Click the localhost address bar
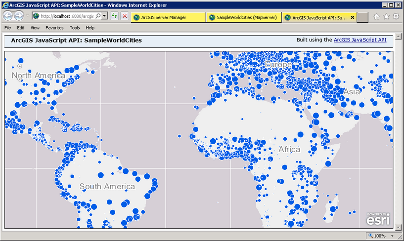The height and width of the screenshot is (241, 404). [67, 16]
